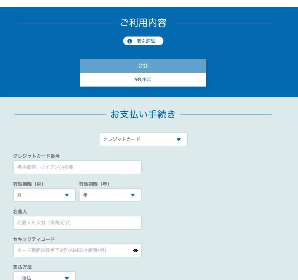This screenshot has width=298, height=280.
Task: Expand the 有効期限(年) year dropdown
Action: point(110,195)
